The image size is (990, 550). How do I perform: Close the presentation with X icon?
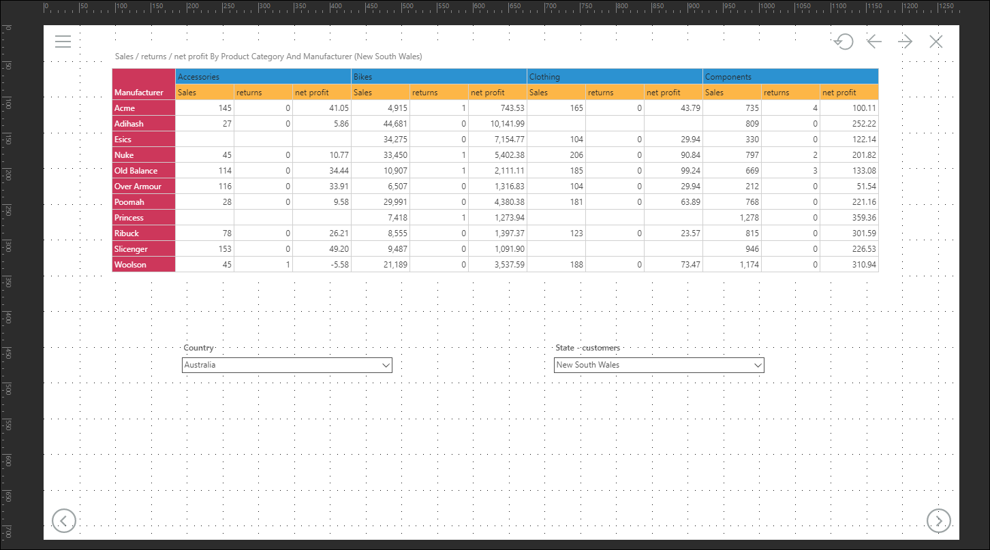[936, 42]
